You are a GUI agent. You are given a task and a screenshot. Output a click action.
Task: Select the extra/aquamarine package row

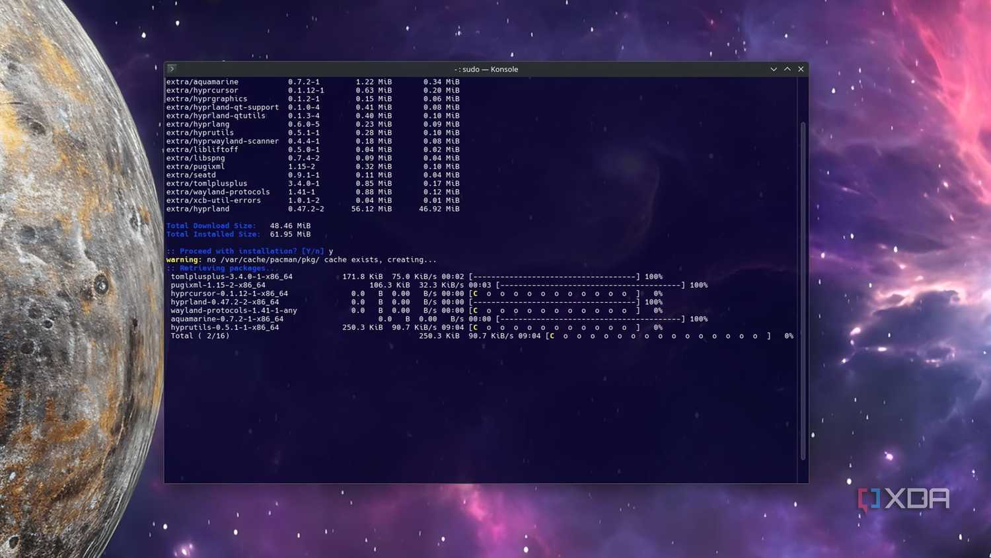(312, 82)
